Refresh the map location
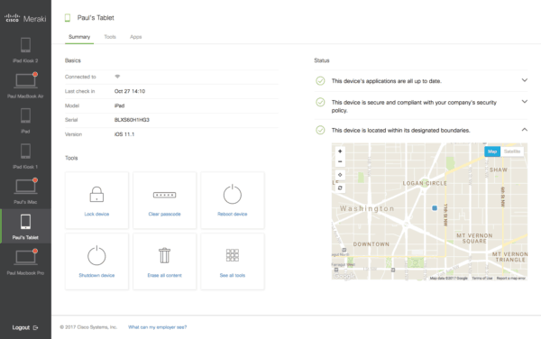This screenshot has height=339, width=541. 340,188
